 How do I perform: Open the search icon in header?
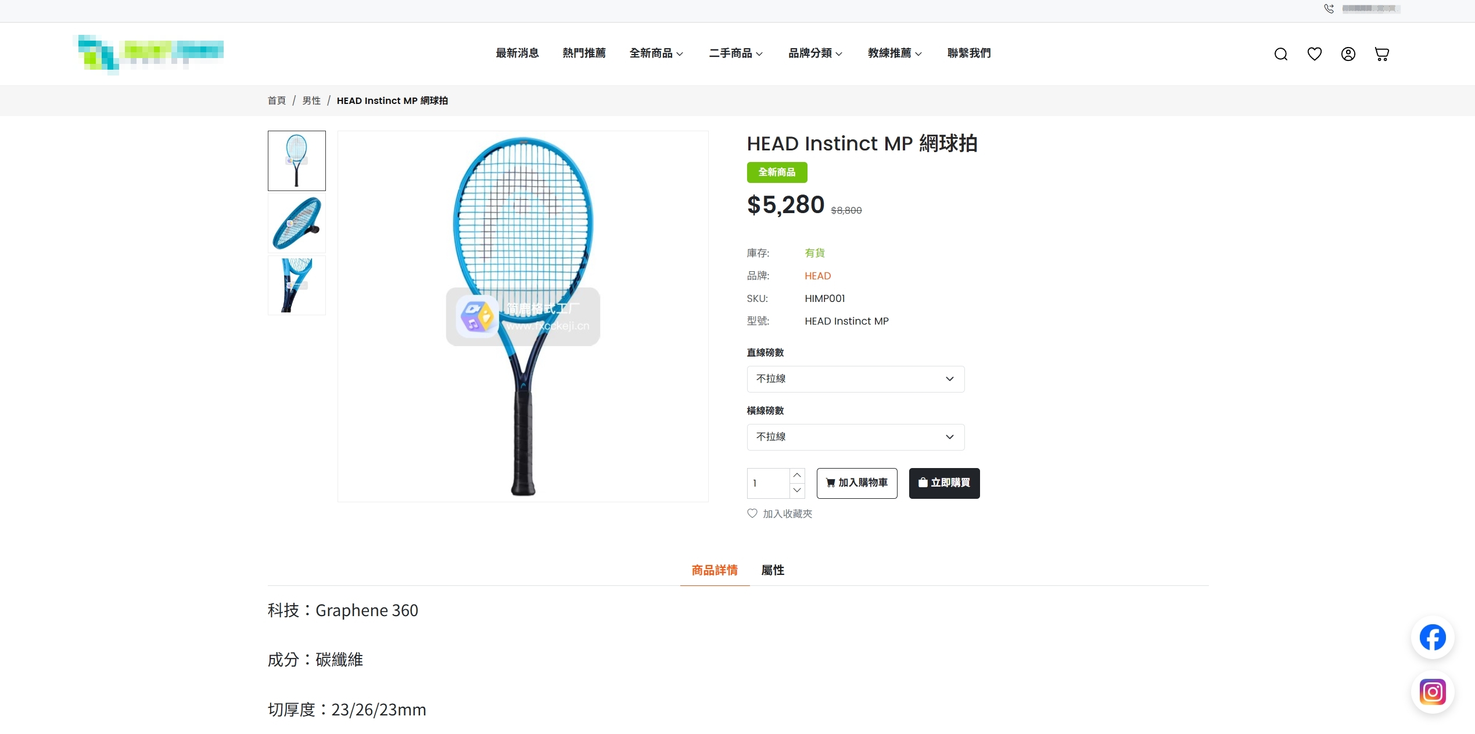click(1280, 54)
